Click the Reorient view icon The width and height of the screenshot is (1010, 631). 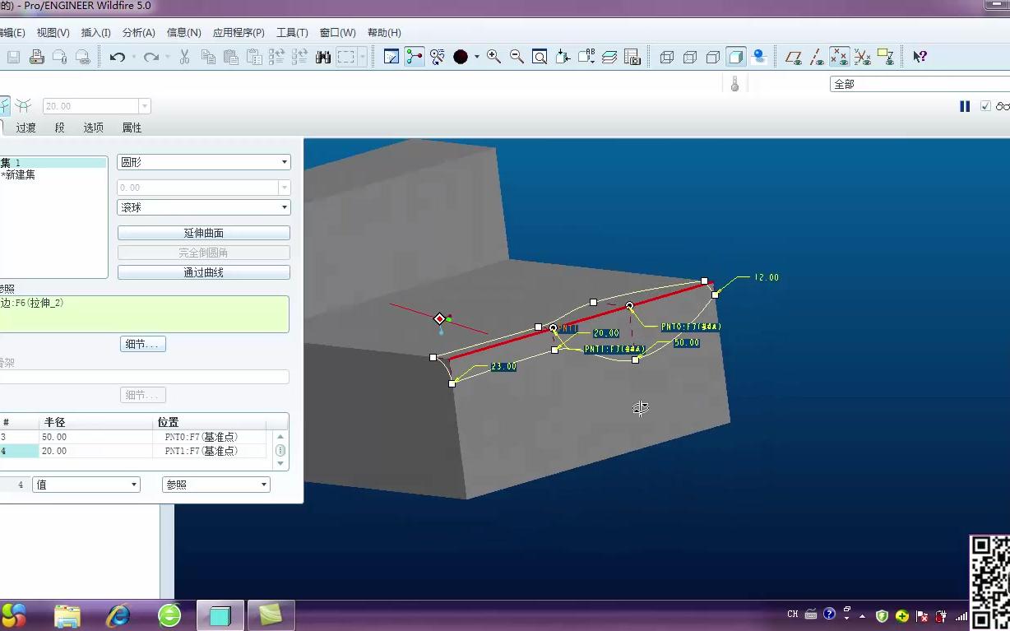(x=563, y=57)
